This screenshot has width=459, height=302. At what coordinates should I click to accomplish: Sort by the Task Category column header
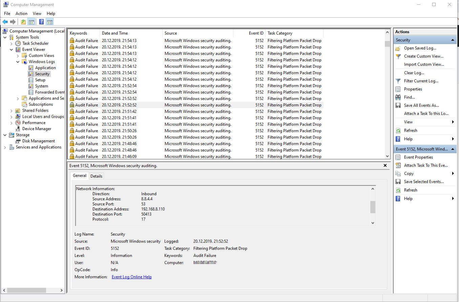(x=294, y=33)
